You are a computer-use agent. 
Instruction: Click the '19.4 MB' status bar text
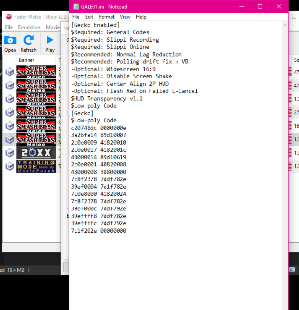click(x=16, y=270)
